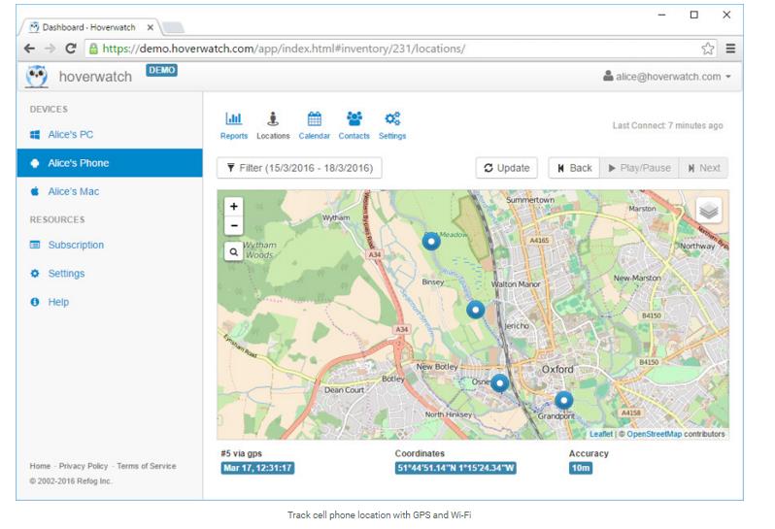Open the Help page

point(58,302)
